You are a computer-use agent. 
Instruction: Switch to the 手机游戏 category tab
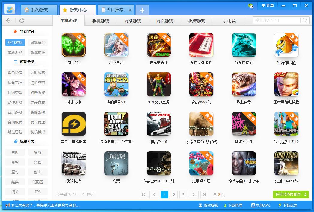(x=100, y=20)
